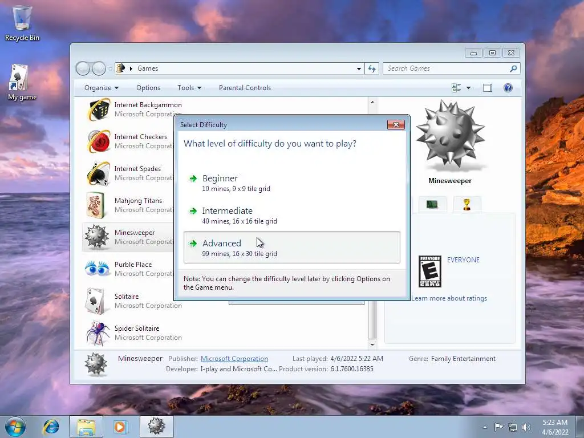
Task: Open Tools dropdown menu
Action: pyautogui.click(x=189, y=88)
